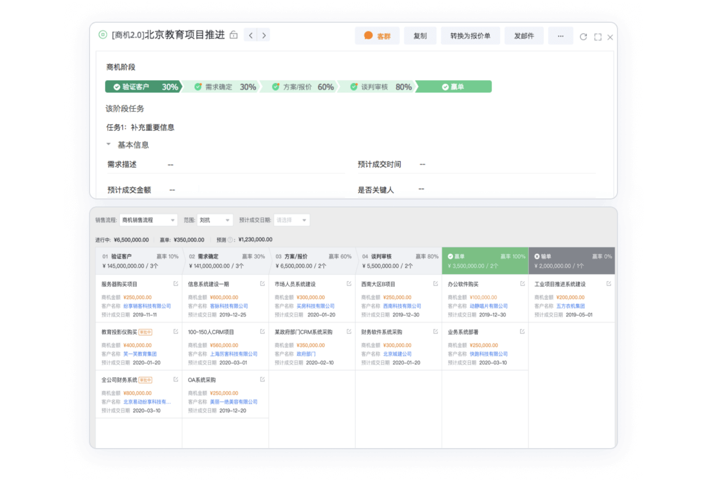Image resolution: width=707 pixels, height=480 pixels.
Task: Open customer link 纷享销客科技有限公司
Action: pos(147,306)
